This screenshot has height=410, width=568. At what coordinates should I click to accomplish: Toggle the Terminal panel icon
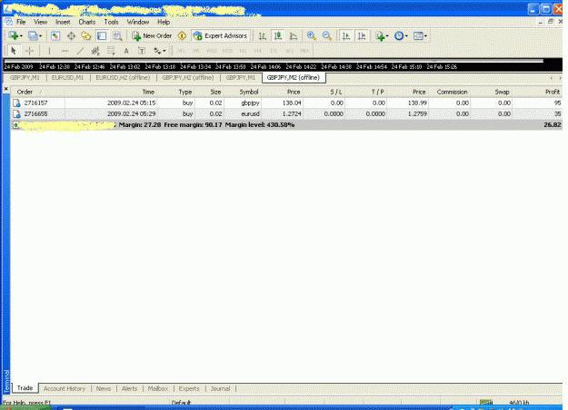coord(102,35)
